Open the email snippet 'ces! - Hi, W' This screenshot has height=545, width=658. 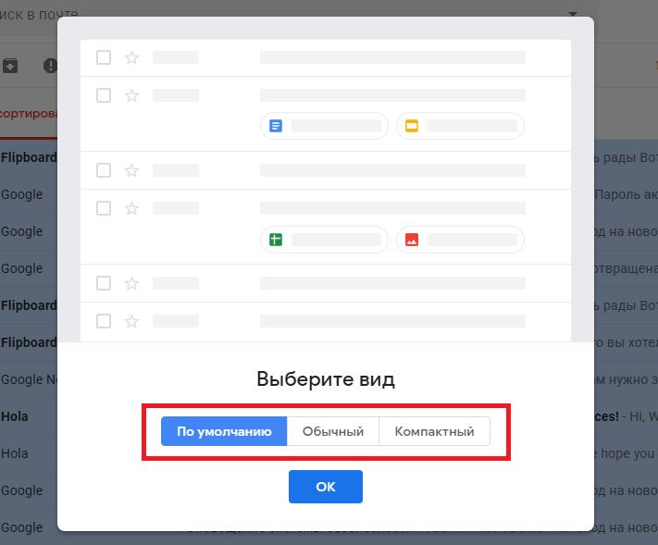(x=626, y=416)
